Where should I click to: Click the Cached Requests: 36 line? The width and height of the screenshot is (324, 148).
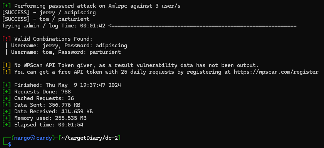tap(44, 98)
